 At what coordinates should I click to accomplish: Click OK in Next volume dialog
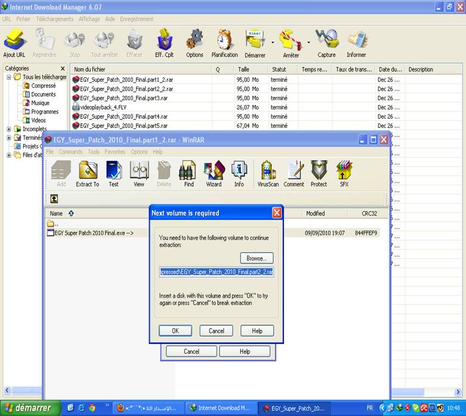click(175, 331)
